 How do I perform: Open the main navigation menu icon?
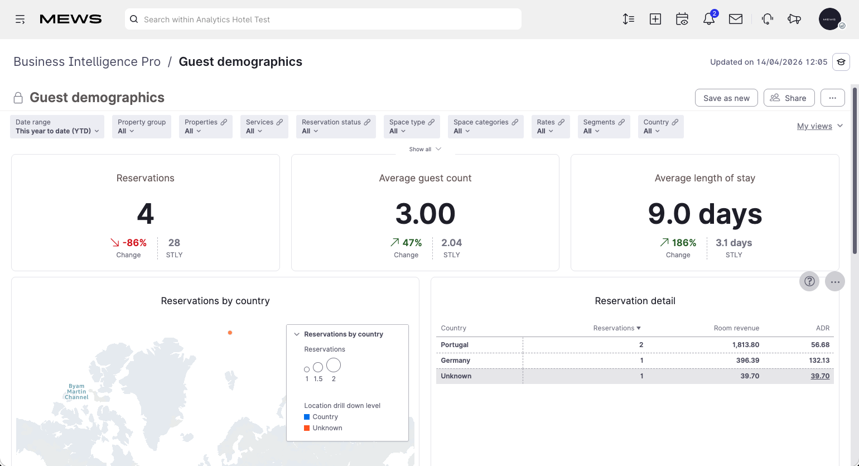[x=20, y=20]
